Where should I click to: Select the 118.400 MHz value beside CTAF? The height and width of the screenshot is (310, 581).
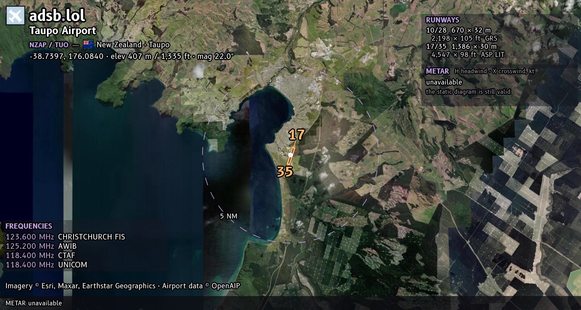[30, 255]
